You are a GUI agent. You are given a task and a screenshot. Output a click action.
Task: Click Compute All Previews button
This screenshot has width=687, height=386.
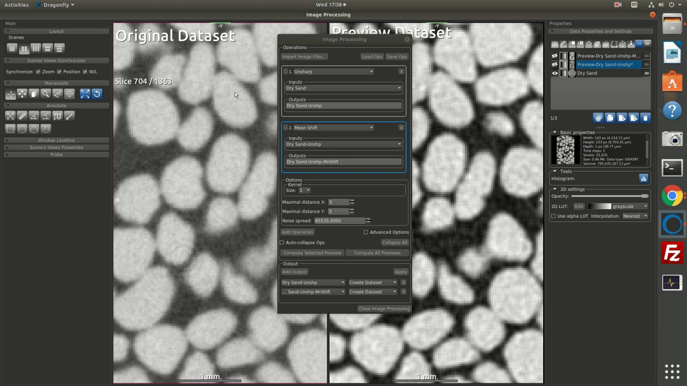pos(377,253)
